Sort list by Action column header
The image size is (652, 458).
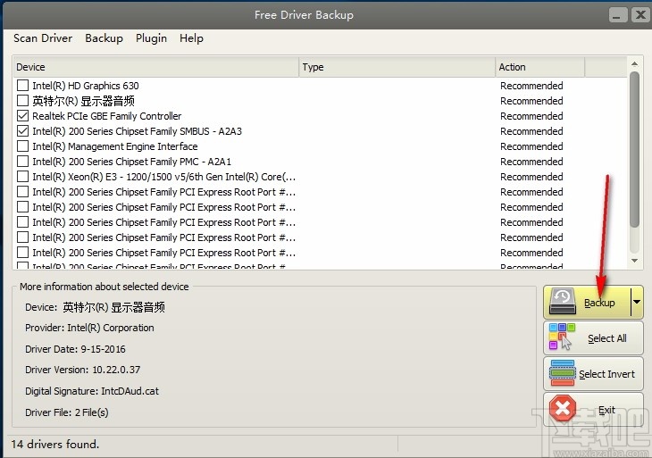[x=540, y=67]
